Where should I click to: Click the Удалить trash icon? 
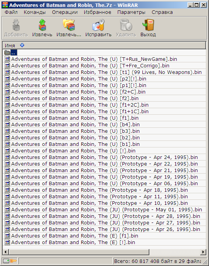pos(126,25)
